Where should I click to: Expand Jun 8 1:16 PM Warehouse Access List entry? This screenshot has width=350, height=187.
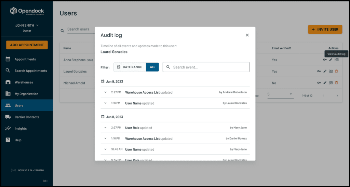click(x=105, y=138)
